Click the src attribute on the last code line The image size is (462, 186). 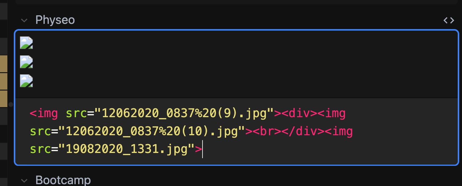click(40, 149)
